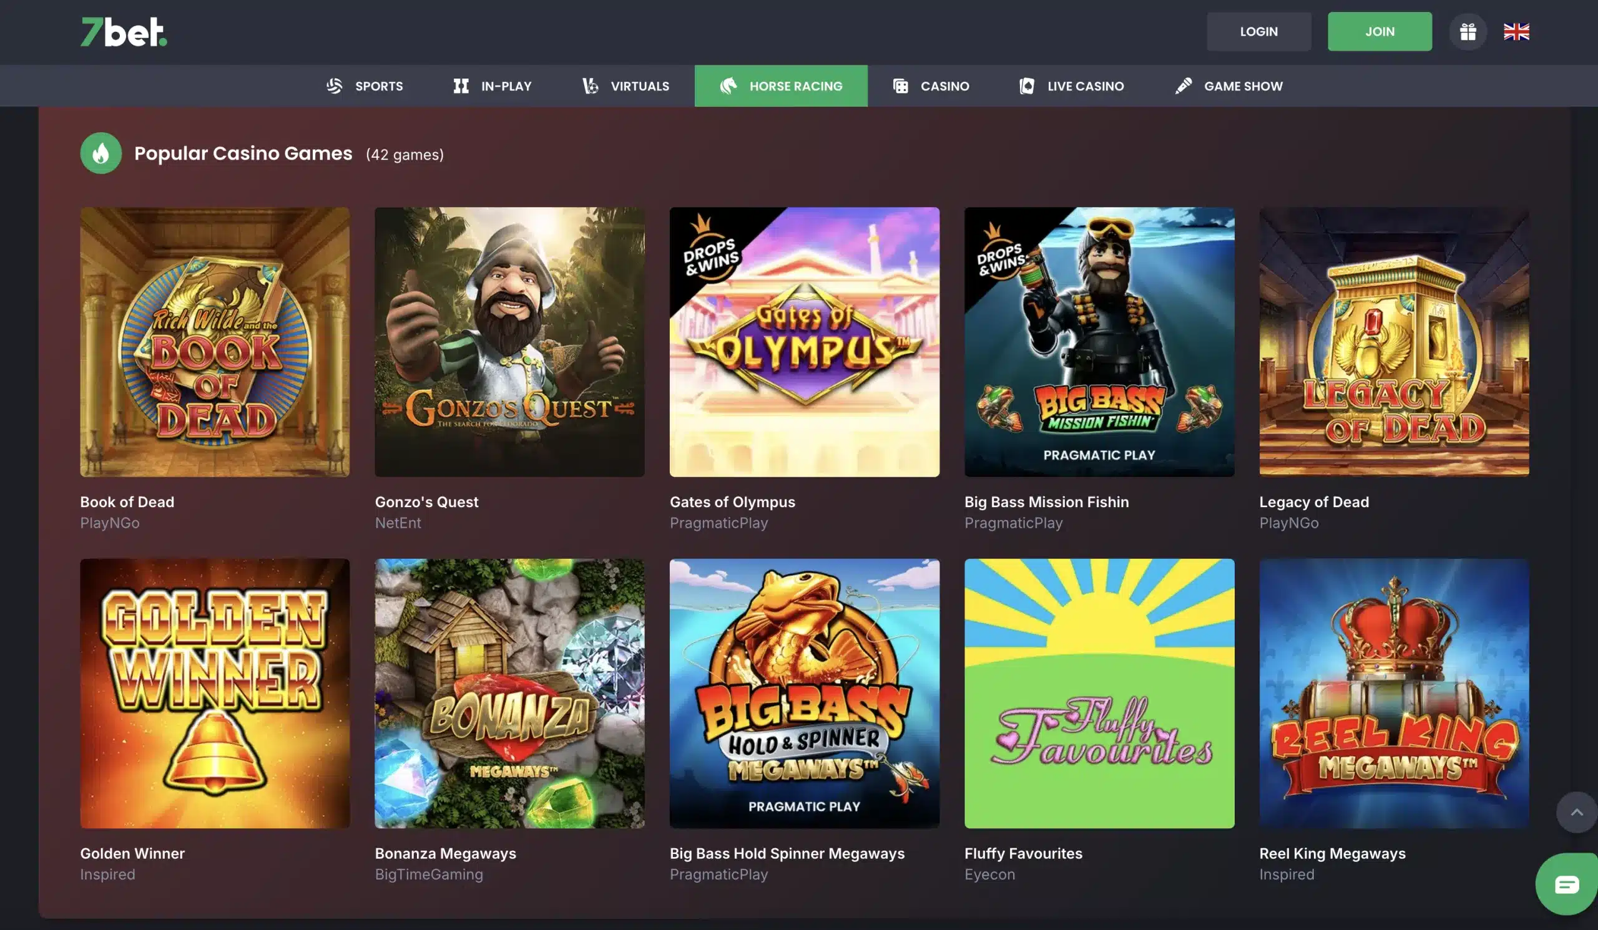Click the Popular Casino Games heading
This screenshot has height=930, width=1598.
pyautogui.click(x=243, y=153)
